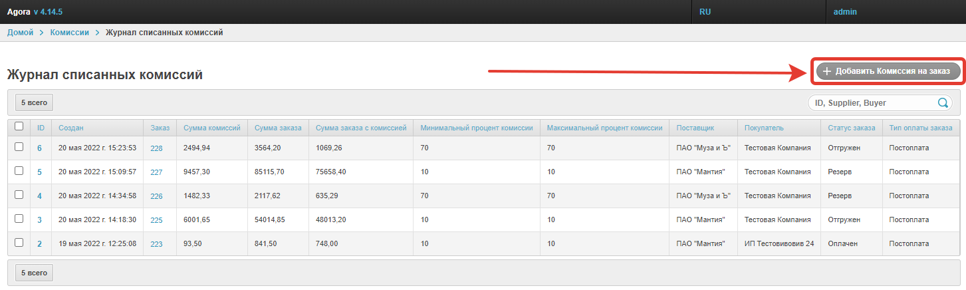Screen dimensions: 966x290
Task: Select the checkbox for row ID 4
Action: click(x=19, y=195)
